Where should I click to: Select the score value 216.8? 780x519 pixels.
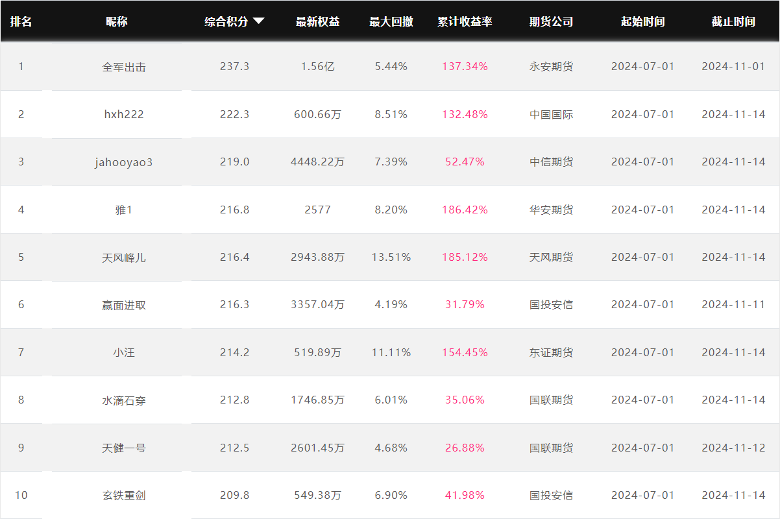point(235,210)
